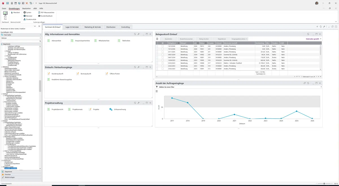The width and height of the screenshot is (339, 186).
Task: Open Telefonliste report
Action: point(124,41)
